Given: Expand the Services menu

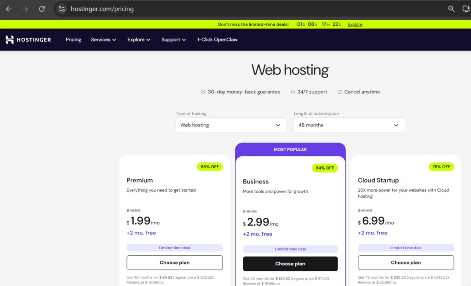Looking at the screenshot, I should (103, 40).
